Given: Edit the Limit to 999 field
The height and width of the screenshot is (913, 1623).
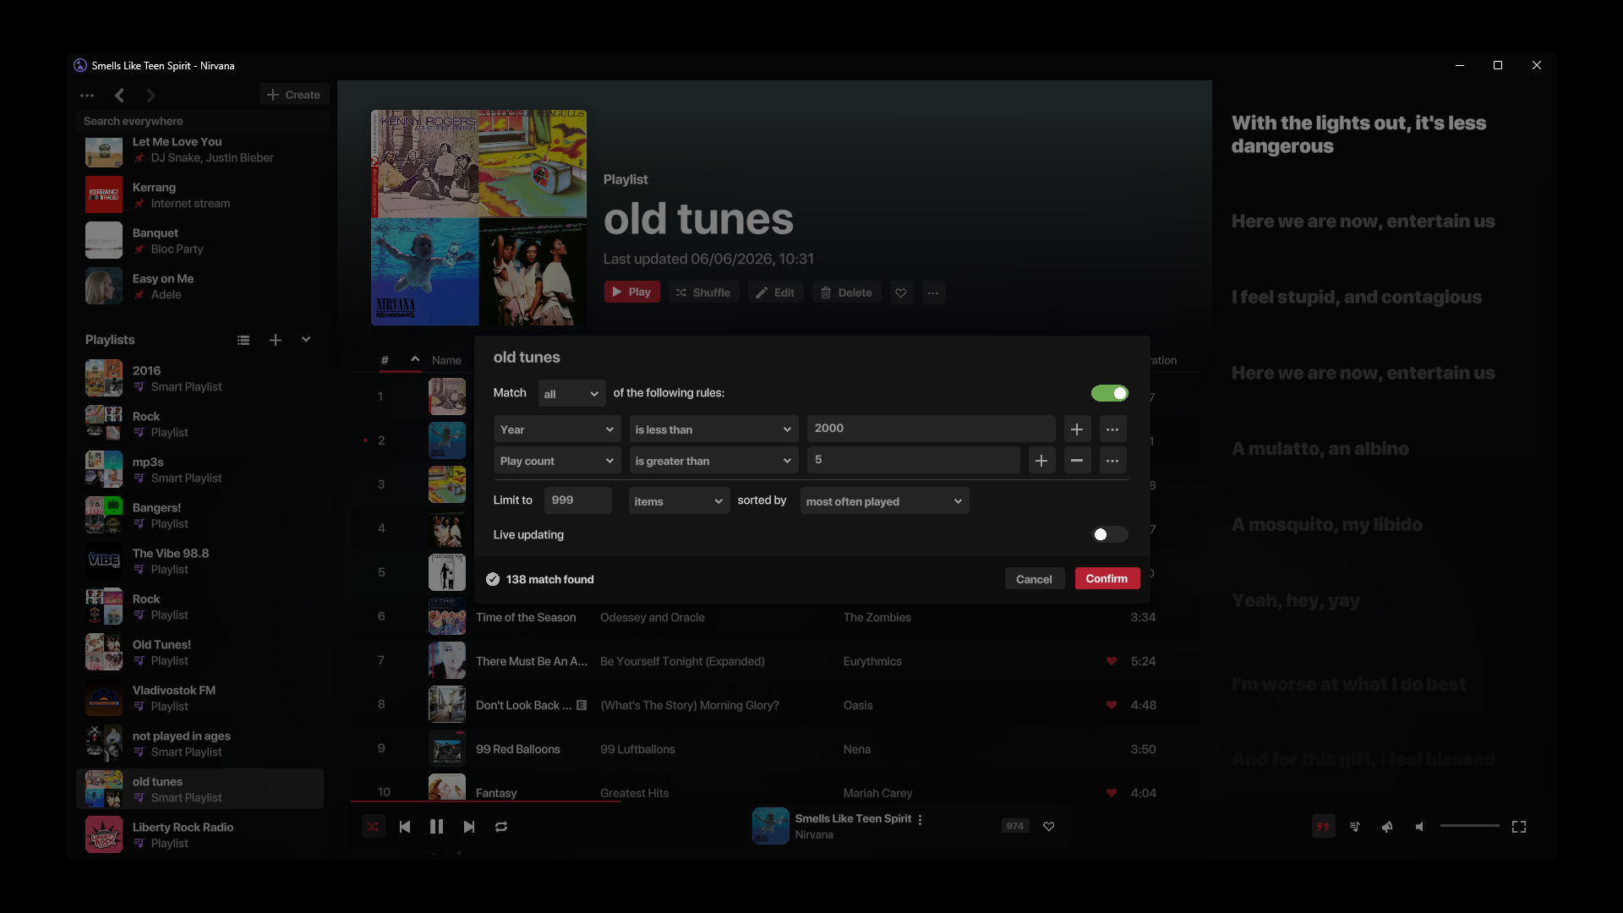Looking at the screenshot, I should click(577, 500).
